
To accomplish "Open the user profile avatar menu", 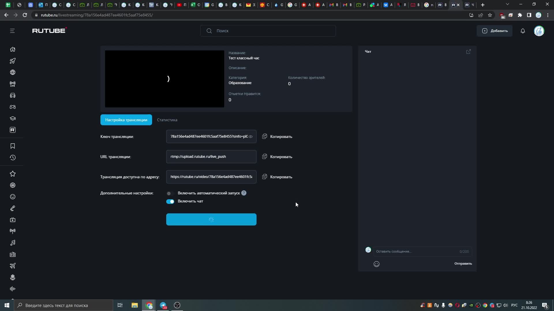I will pyautogui.click(x=539, y=31).
